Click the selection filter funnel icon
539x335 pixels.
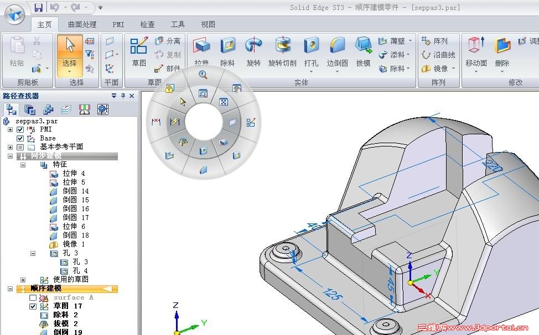(x=90, y=54)
